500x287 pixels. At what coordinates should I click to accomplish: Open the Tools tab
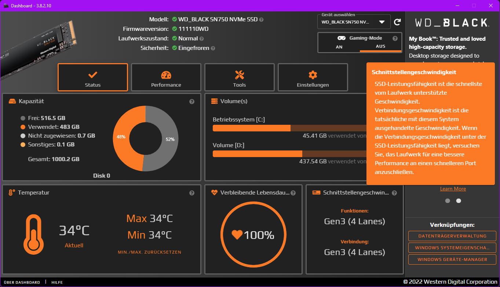(240, 77)
